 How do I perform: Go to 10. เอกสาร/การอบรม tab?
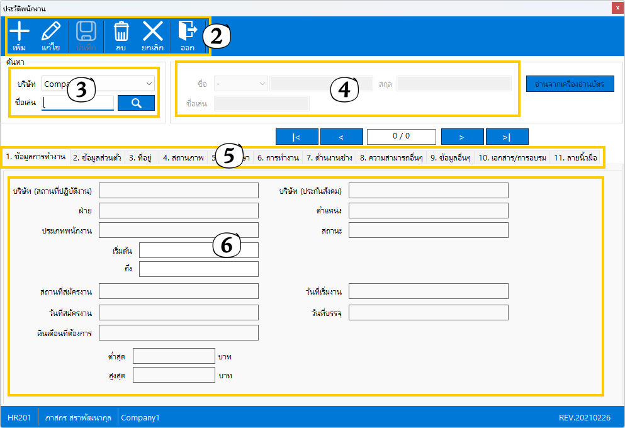click(512, 157)
